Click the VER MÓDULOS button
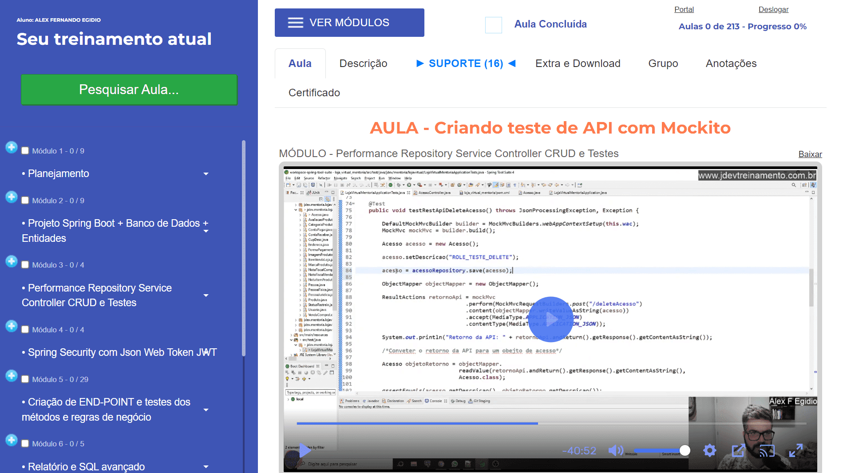 349,23
